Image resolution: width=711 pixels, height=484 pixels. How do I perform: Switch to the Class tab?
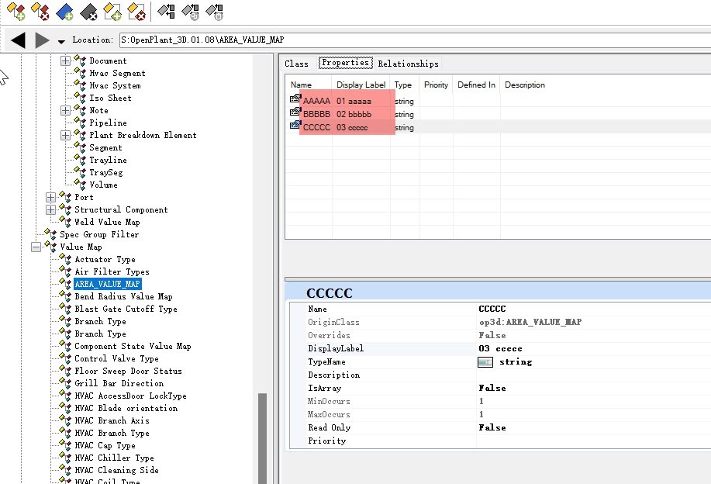296,64
